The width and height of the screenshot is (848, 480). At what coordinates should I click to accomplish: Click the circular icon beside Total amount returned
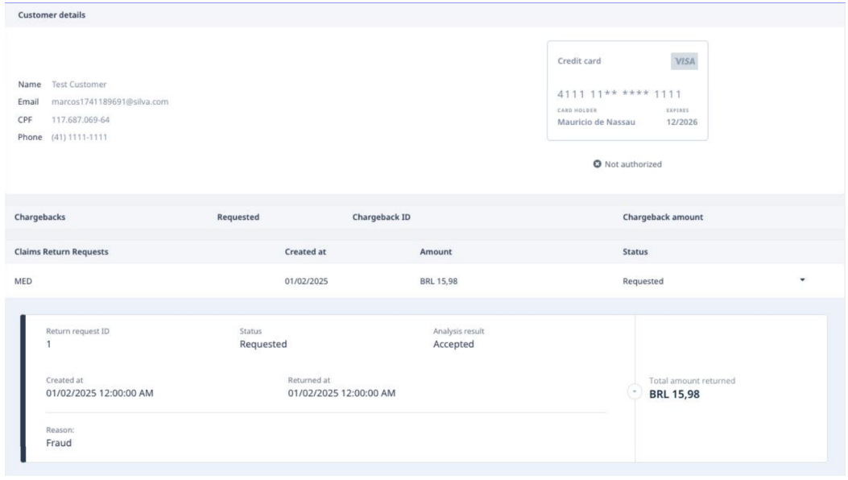coord(635,391)
